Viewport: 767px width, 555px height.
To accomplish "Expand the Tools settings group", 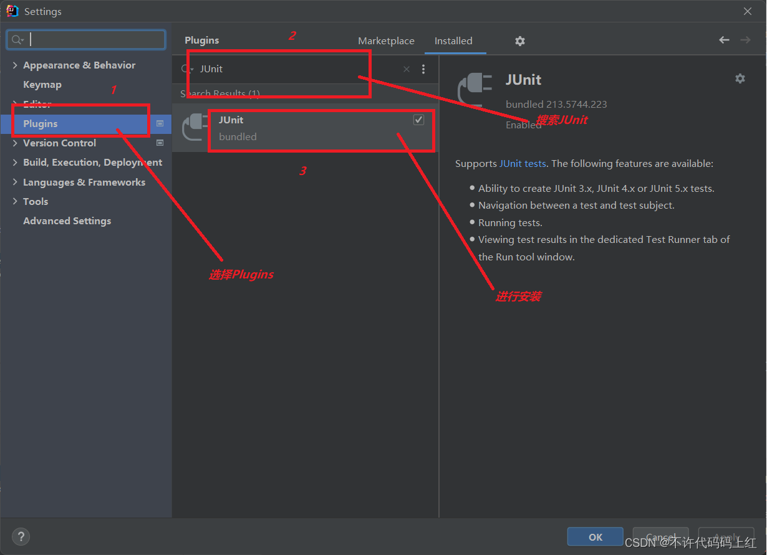I will pos(15,201).
